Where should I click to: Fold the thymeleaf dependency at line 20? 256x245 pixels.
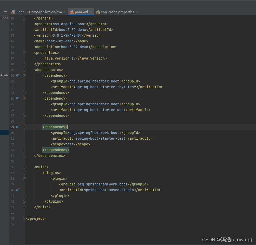pyautogui.click(x=24, y=75)
